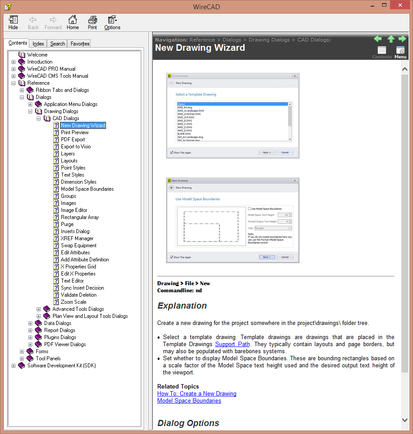This screenshot has width=413, height=434.
Task: Expand the WireCAD CMS Tools Manual node
Action: 13,76
